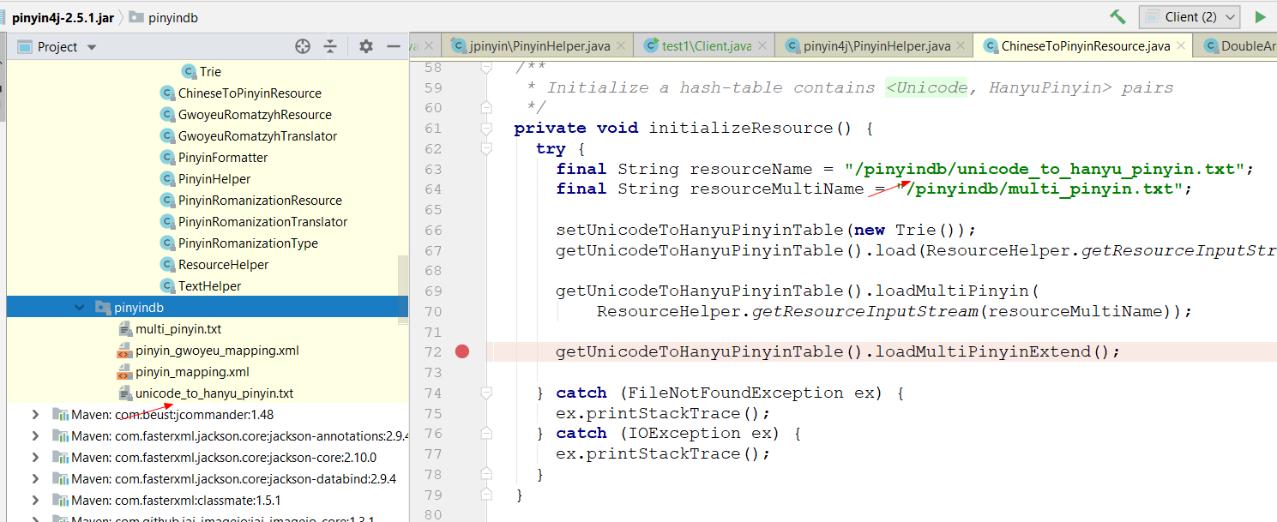Expand Maven: com.beust:jcommander:1.48
The height and width of the screenshot is (522, 1277).
click(x=34, y=415)
